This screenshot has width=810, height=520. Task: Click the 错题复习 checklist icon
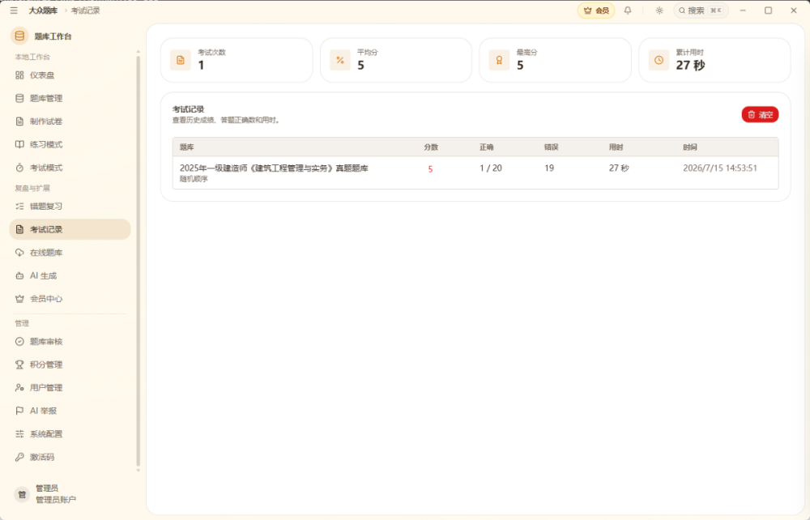tap(19, 206)
